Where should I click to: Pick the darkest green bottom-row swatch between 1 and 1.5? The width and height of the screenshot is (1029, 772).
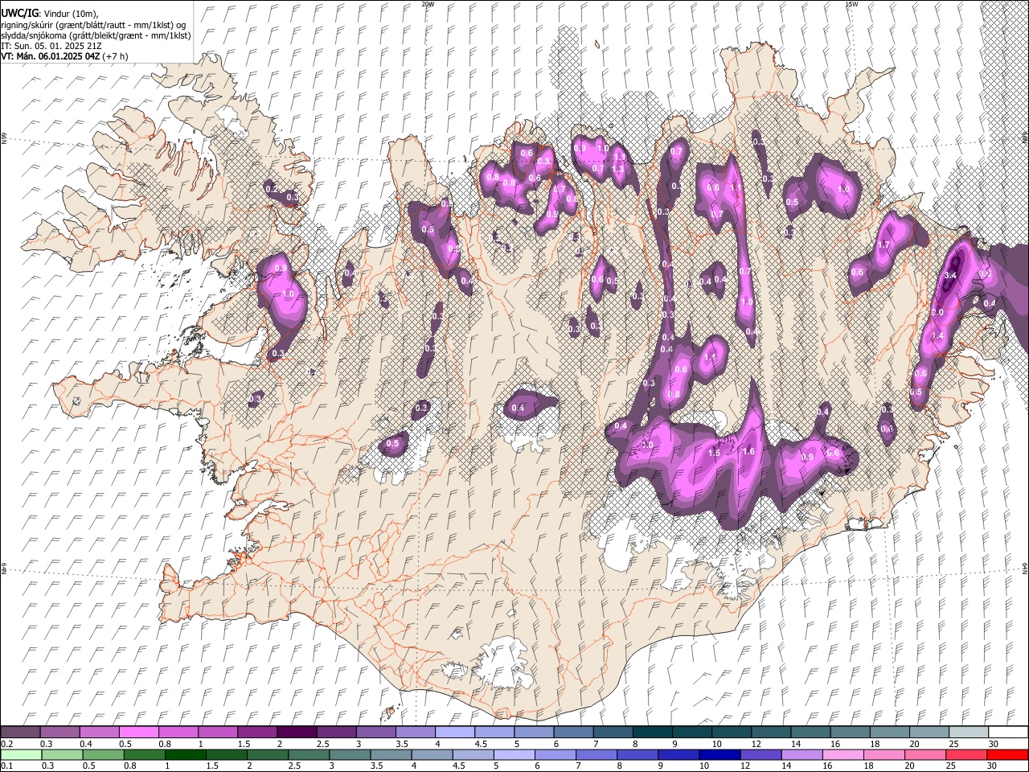click(185, 754)
